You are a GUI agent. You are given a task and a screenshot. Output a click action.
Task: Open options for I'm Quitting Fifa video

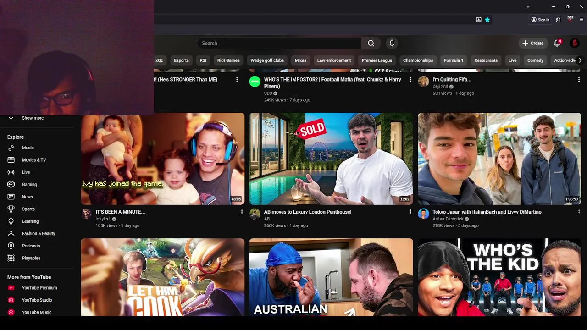click(579, 80)
